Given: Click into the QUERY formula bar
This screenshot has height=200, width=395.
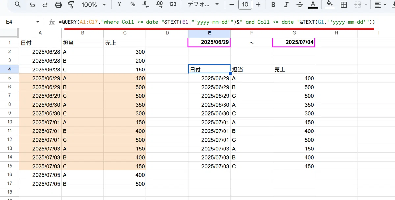Looking at the screenshot, I should click(x=217, y=22).
